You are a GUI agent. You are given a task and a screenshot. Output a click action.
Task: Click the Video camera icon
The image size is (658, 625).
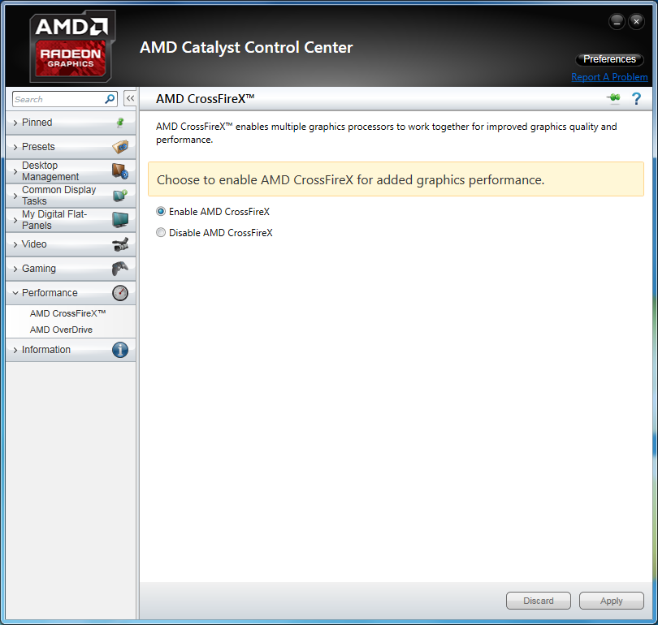[120, 244]
